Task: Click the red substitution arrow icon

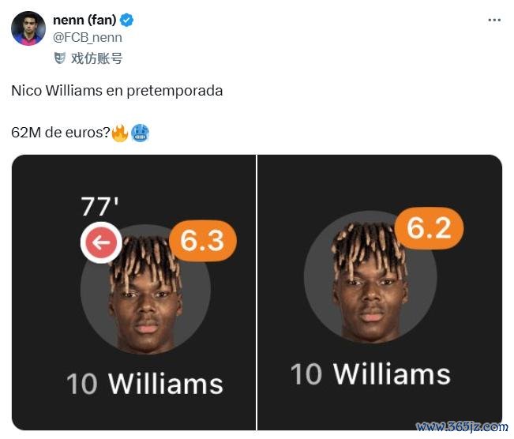Action: (101, 242)
